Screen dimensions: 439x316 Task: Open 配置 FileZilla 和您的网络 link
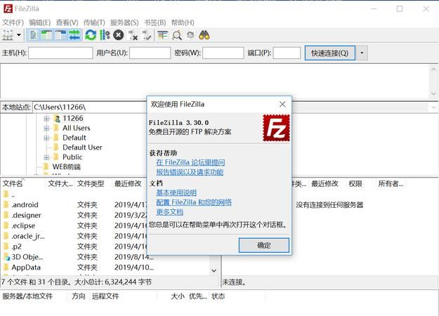[x=194, y=202]
